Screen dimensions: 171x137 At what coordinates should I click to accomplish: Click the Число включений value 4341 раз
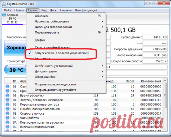pos(155,55)
